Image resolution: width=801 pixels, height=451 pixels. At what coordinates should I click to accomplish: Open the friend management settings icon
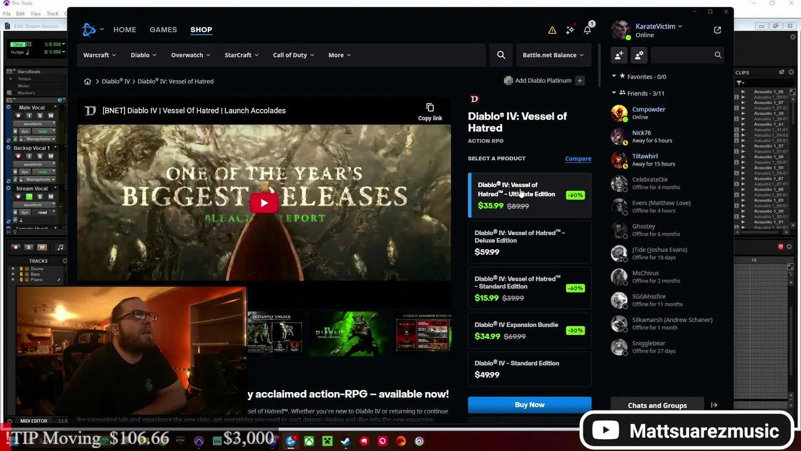point(639,55)
